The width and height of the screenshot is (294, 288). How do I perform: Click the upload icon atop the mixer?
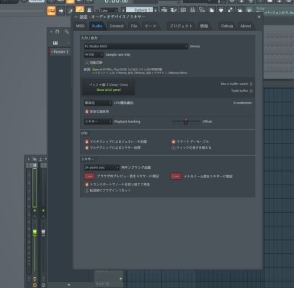(41, 159)
